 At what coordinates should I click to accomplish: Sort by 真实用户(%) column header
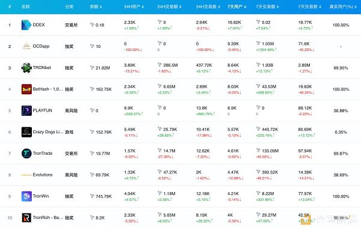pyautogui.click(x=343, y=7)
